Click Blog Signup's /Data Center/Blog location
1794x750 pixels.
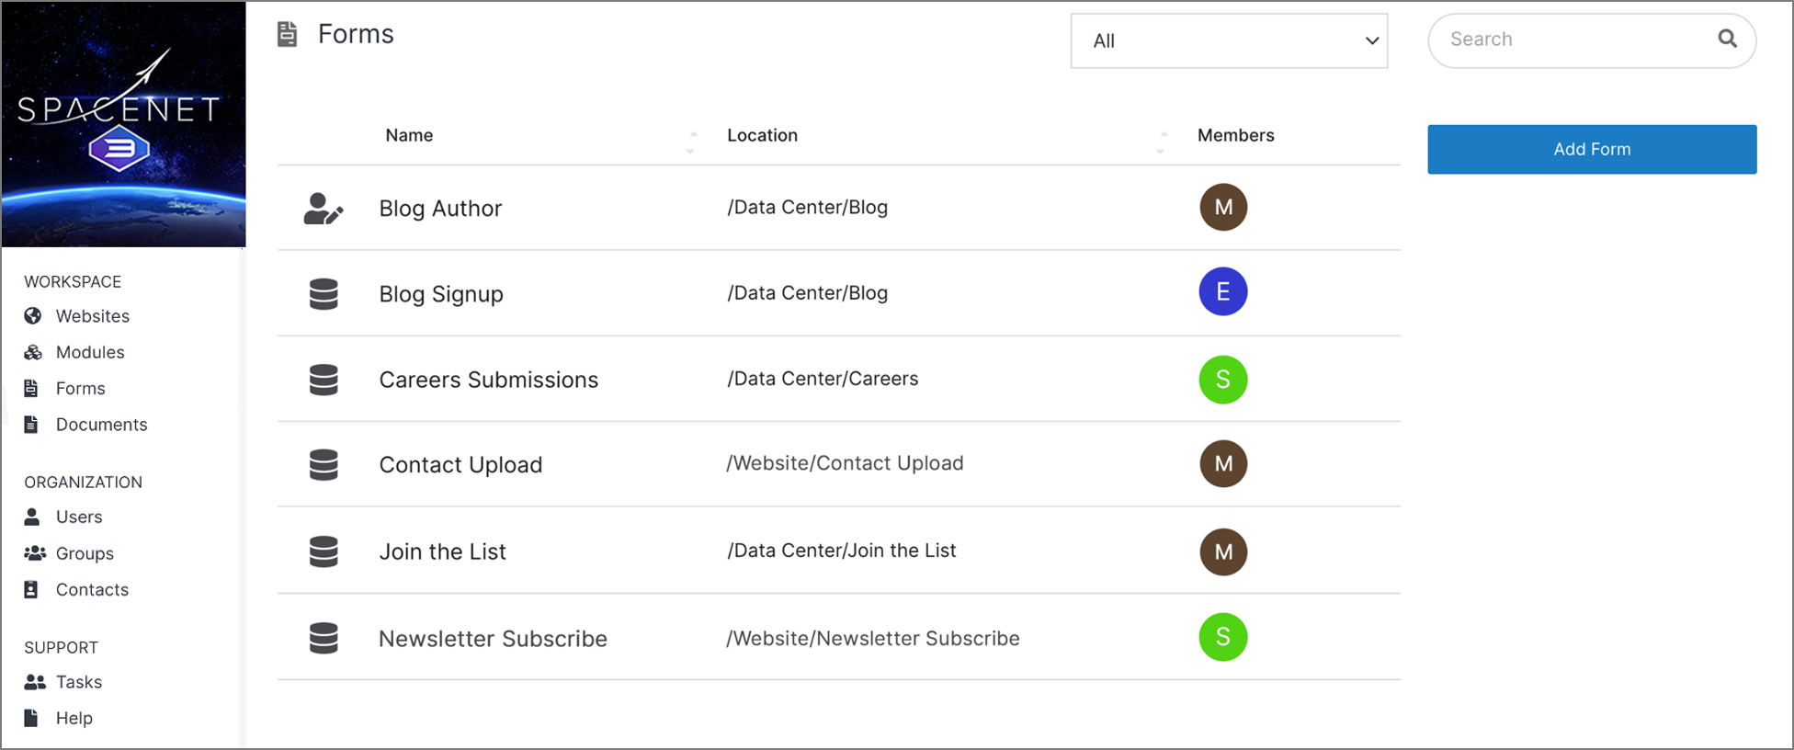click(x=807, y=292)
